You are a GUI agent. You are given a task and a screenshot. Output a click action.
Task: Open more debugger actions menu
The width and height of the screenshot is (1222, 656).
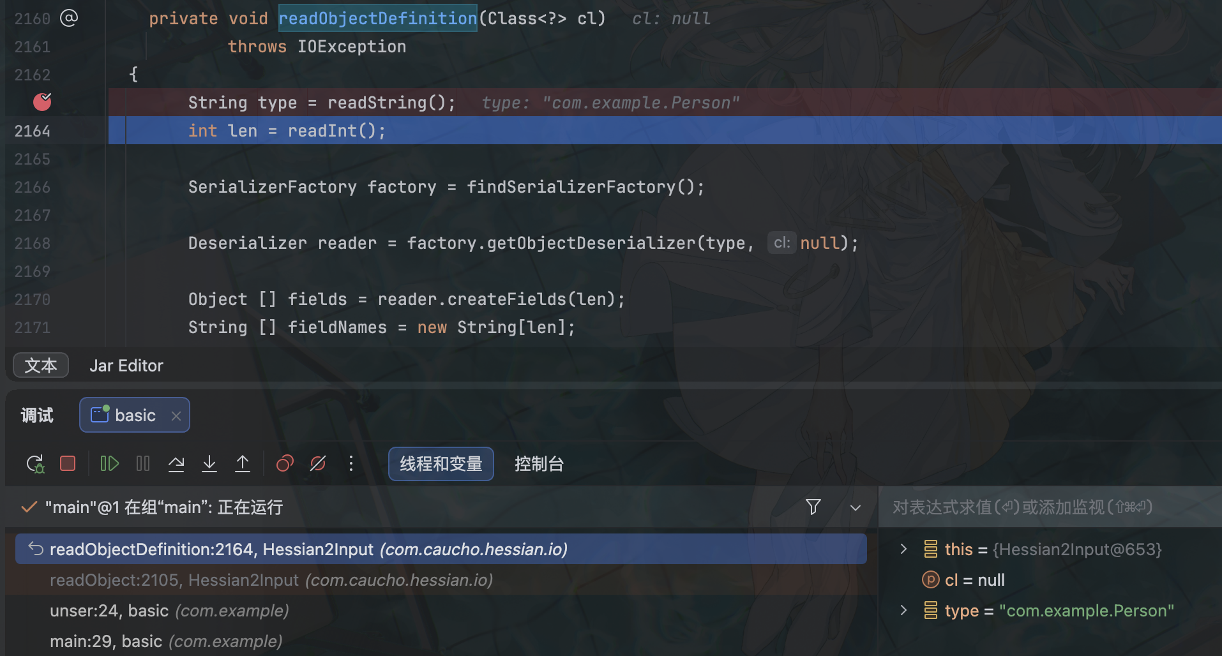[x=351, y=464]
